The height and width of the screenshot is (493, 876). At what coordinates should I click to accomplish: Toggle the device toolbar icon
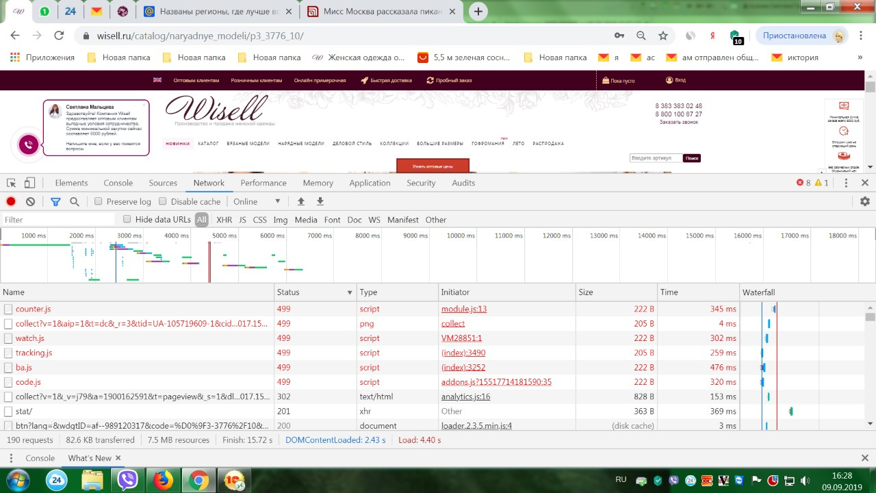click(x=29, y=183)
